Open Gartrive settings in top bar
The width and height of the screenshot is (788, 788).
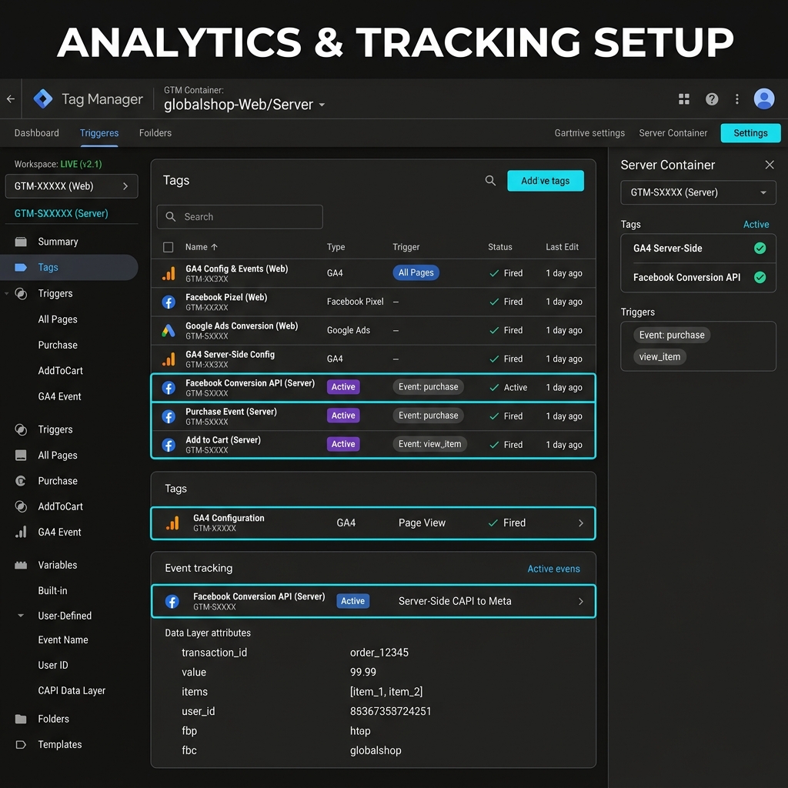[589, 133]
